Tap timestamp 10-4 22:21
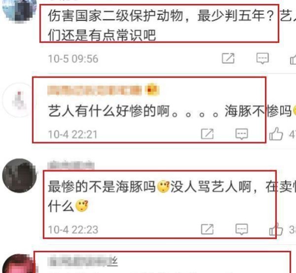The height and width of the screenshot is (273, 296). [x=73, y=134]
